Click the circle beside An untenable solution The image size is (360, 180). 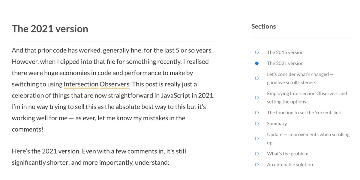click(257, 164)
